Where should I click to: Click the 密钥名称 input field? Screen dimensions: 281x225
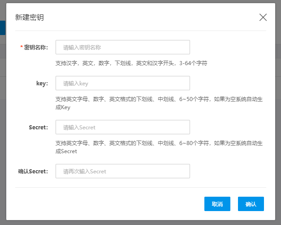[x=122, y=47]
